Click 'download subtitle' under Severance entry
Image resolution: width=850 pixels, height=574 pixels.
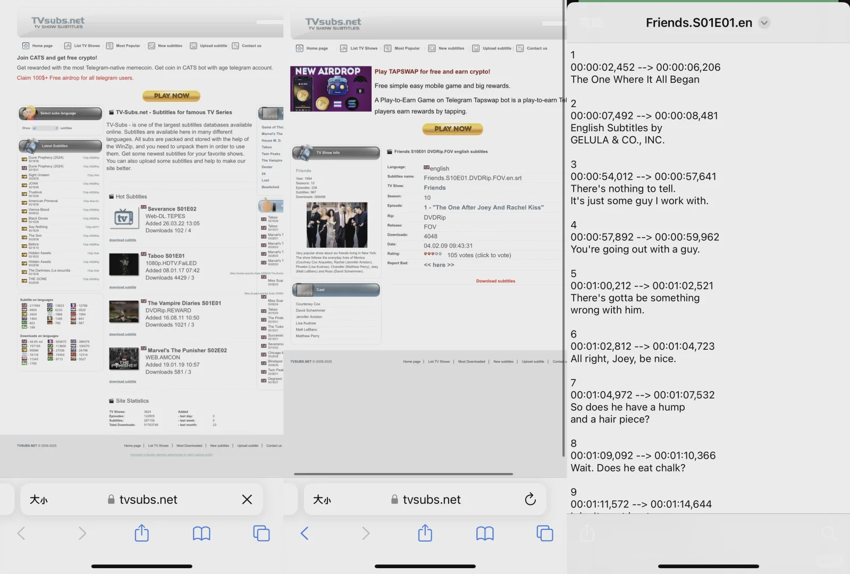(x=123, y=240)
